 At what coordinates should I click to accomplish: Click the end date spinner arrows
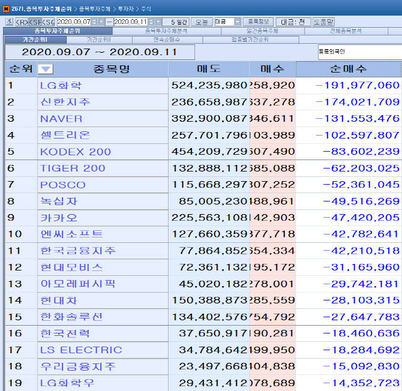tap(152, 22)
